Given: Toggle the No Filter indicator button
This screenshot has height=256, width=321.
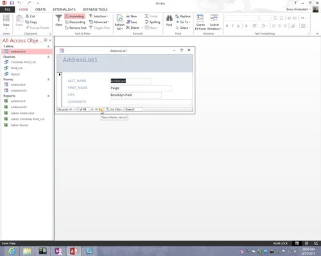Looking at the screenshot, I should coord(114,109).
